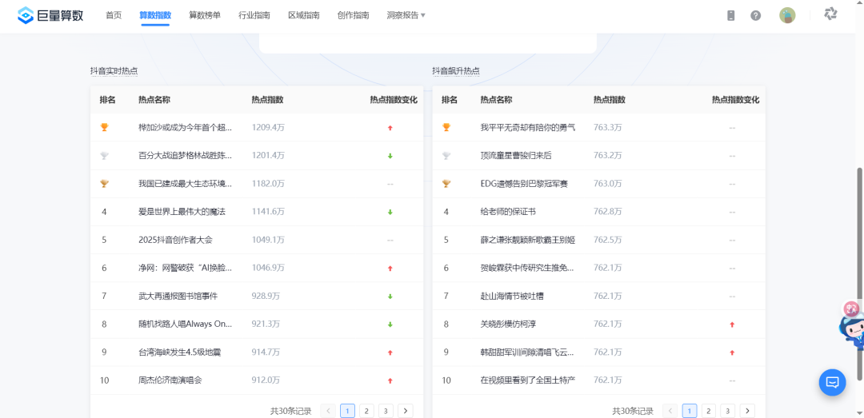864x418 pixels.
Task: Click the page vertical scrollbar
Action: 860,273
